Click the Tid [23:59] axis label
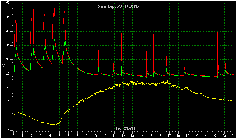The height and width of the screenshot is (139, 237). tap(125, 128)
